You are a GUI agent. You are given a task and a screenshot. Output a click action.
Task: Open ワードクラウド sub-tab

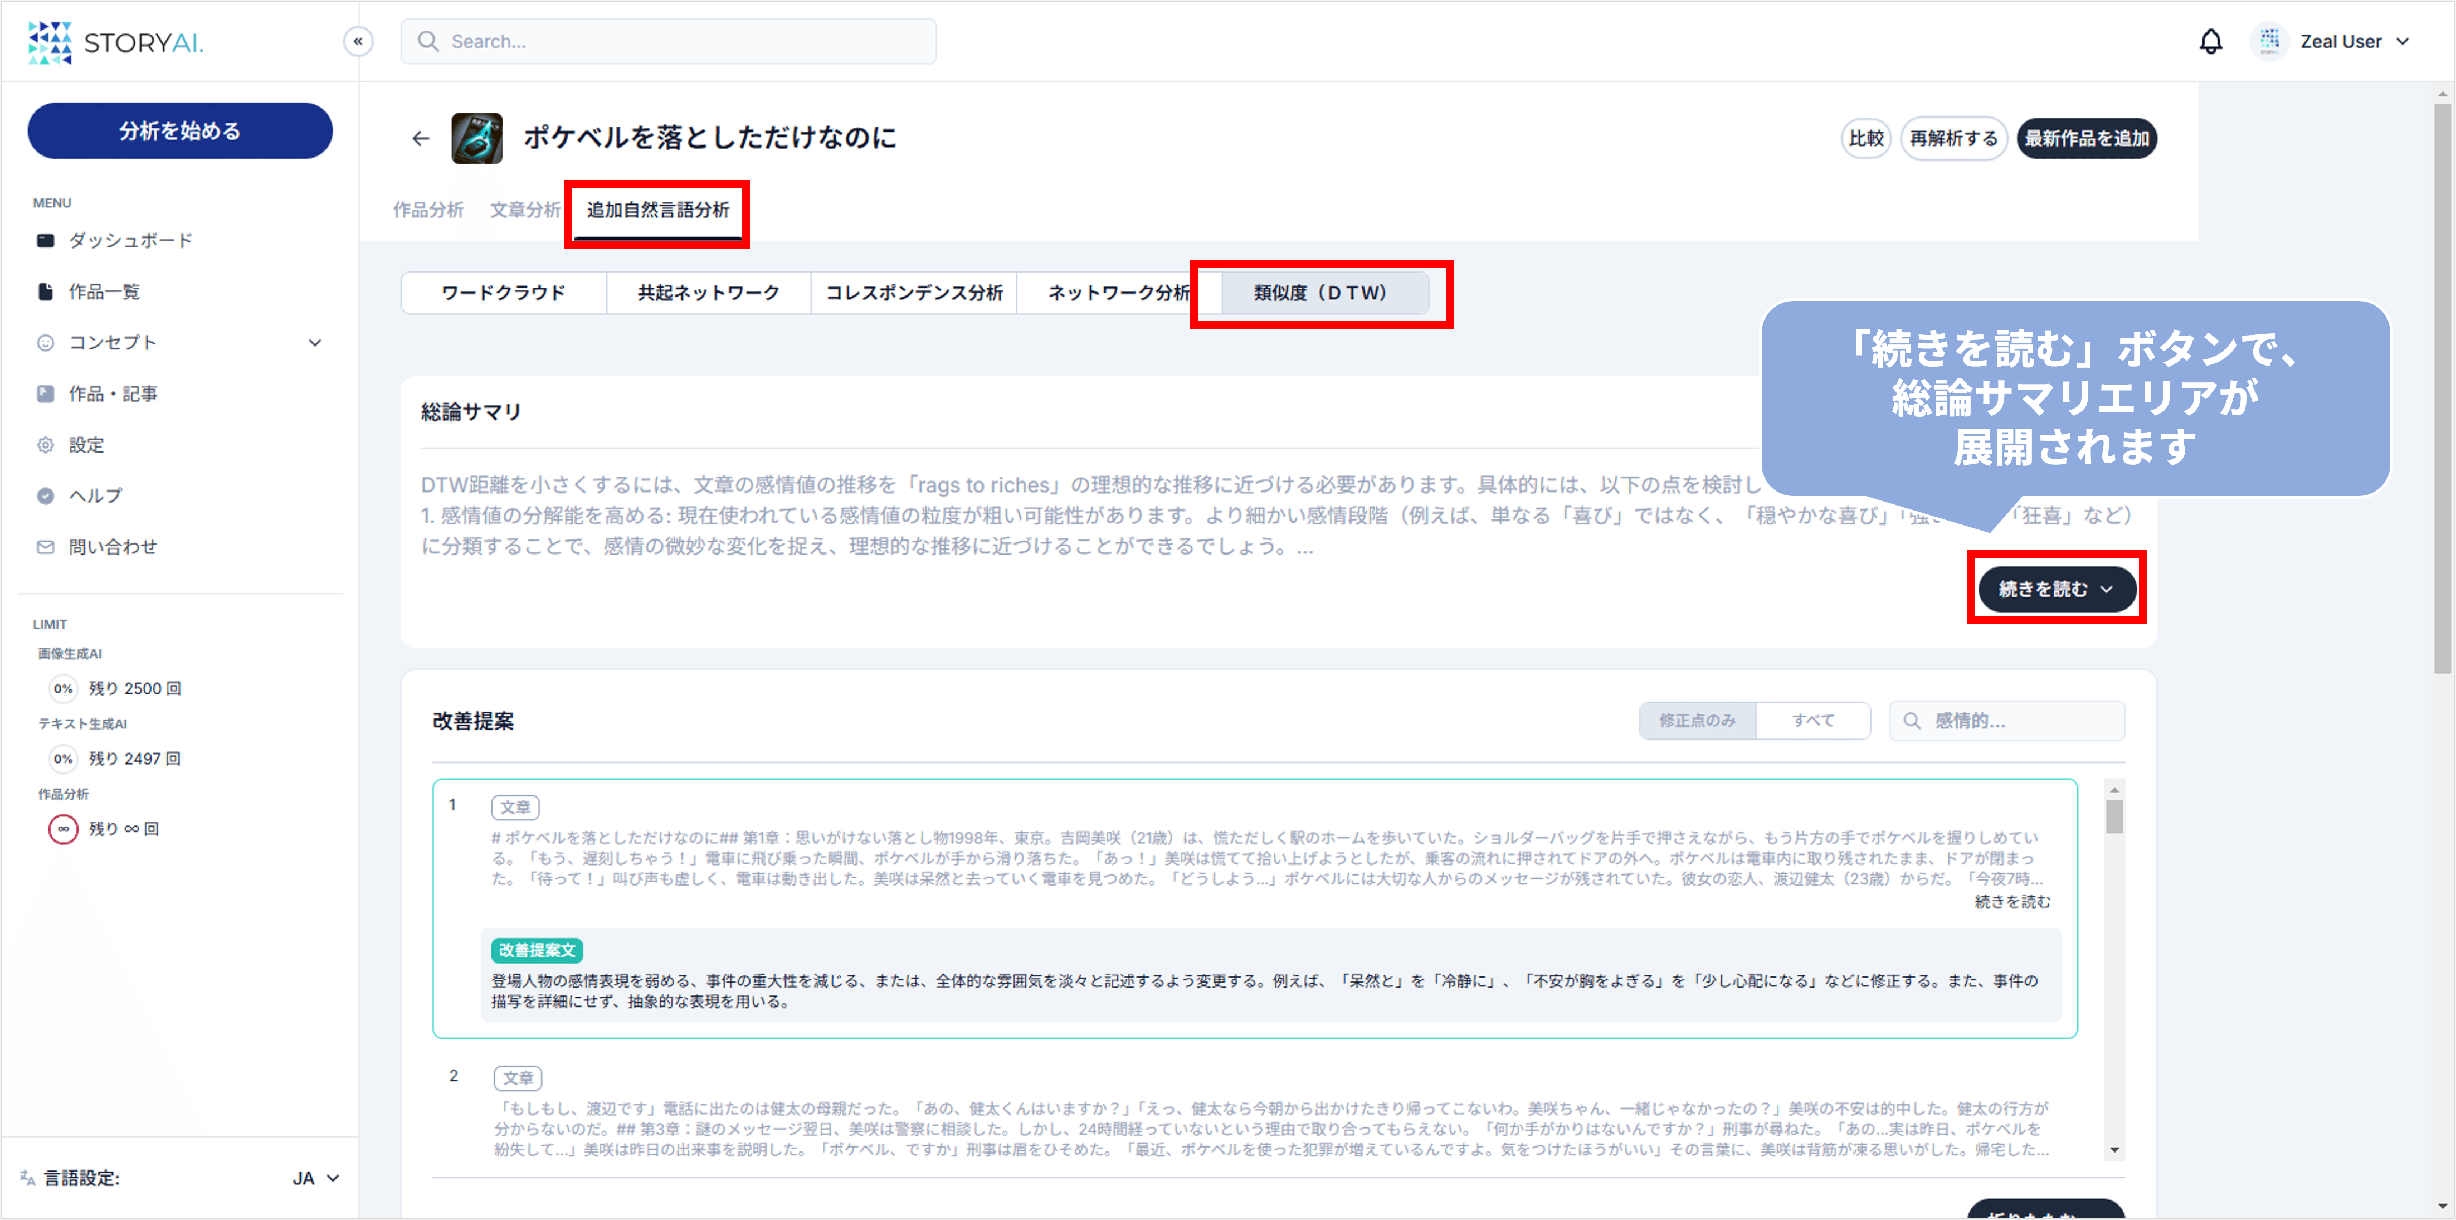[504, 293]
